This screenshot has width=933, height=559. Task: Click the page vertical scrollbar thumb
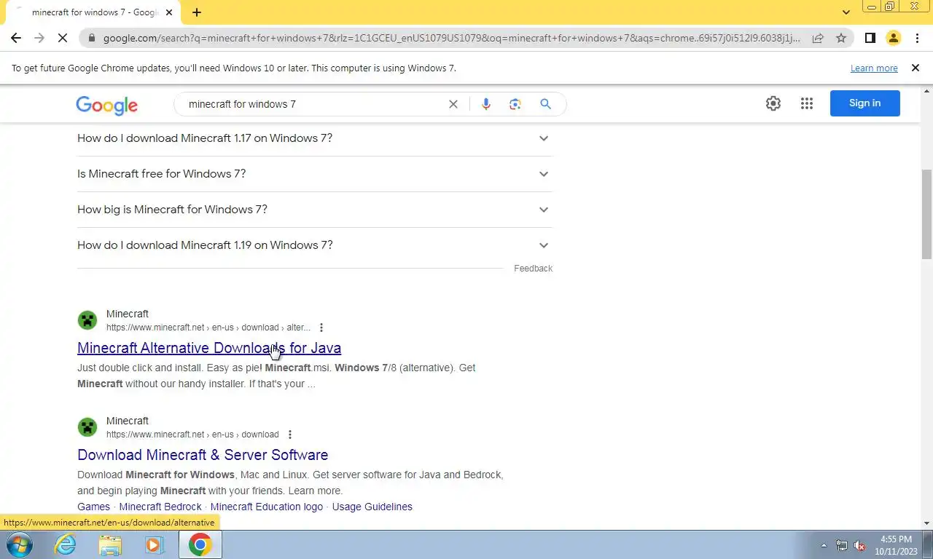point(926,214)
